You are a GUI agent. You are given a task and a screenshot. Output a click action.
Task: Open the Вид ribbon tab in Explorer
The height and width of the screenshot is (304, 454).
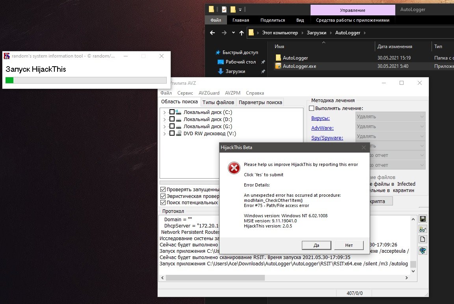pyautogui.click(x=300, y=20)
